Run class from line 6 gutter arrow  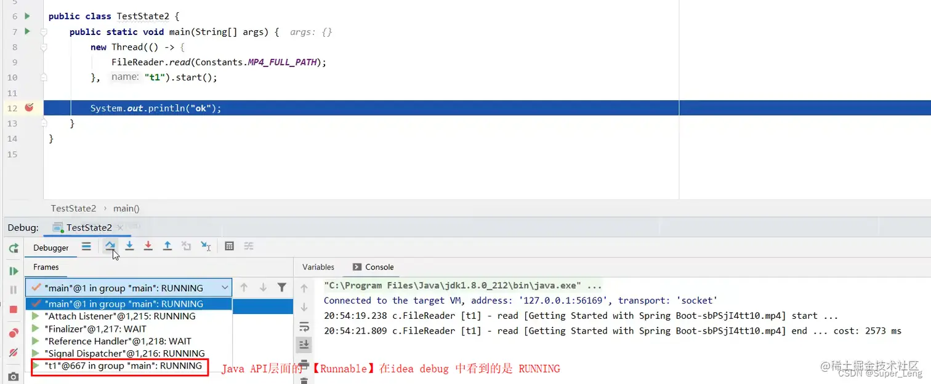coord(27,16)
